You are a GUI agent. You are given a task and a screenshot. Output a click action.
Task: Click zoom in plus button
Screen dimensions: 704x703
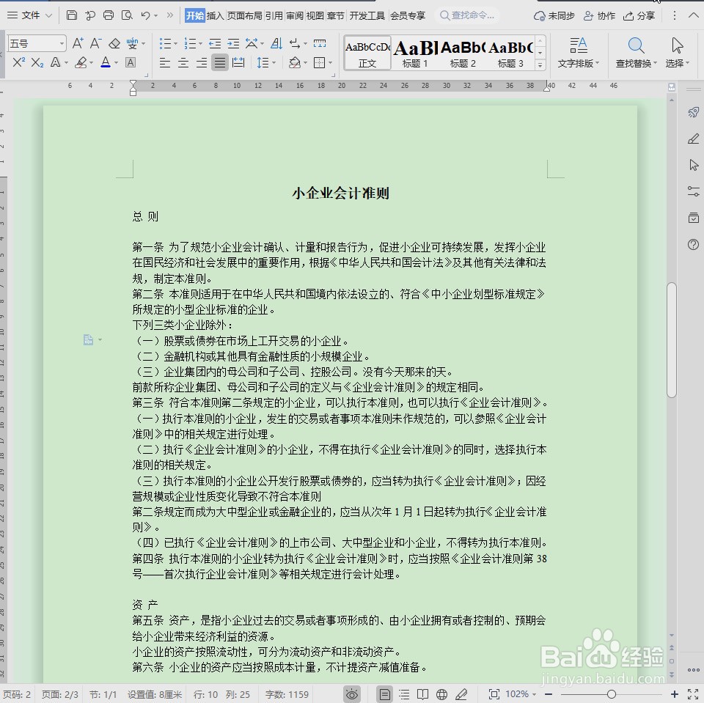[675, 694]
